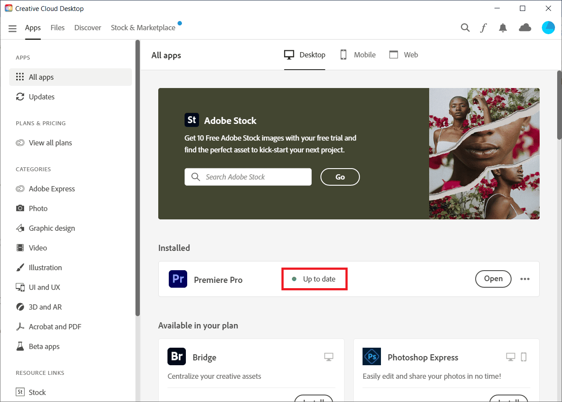The image size is (562, 402).
Task: Expand Beta apps in the sidebar
Action: 43,346
